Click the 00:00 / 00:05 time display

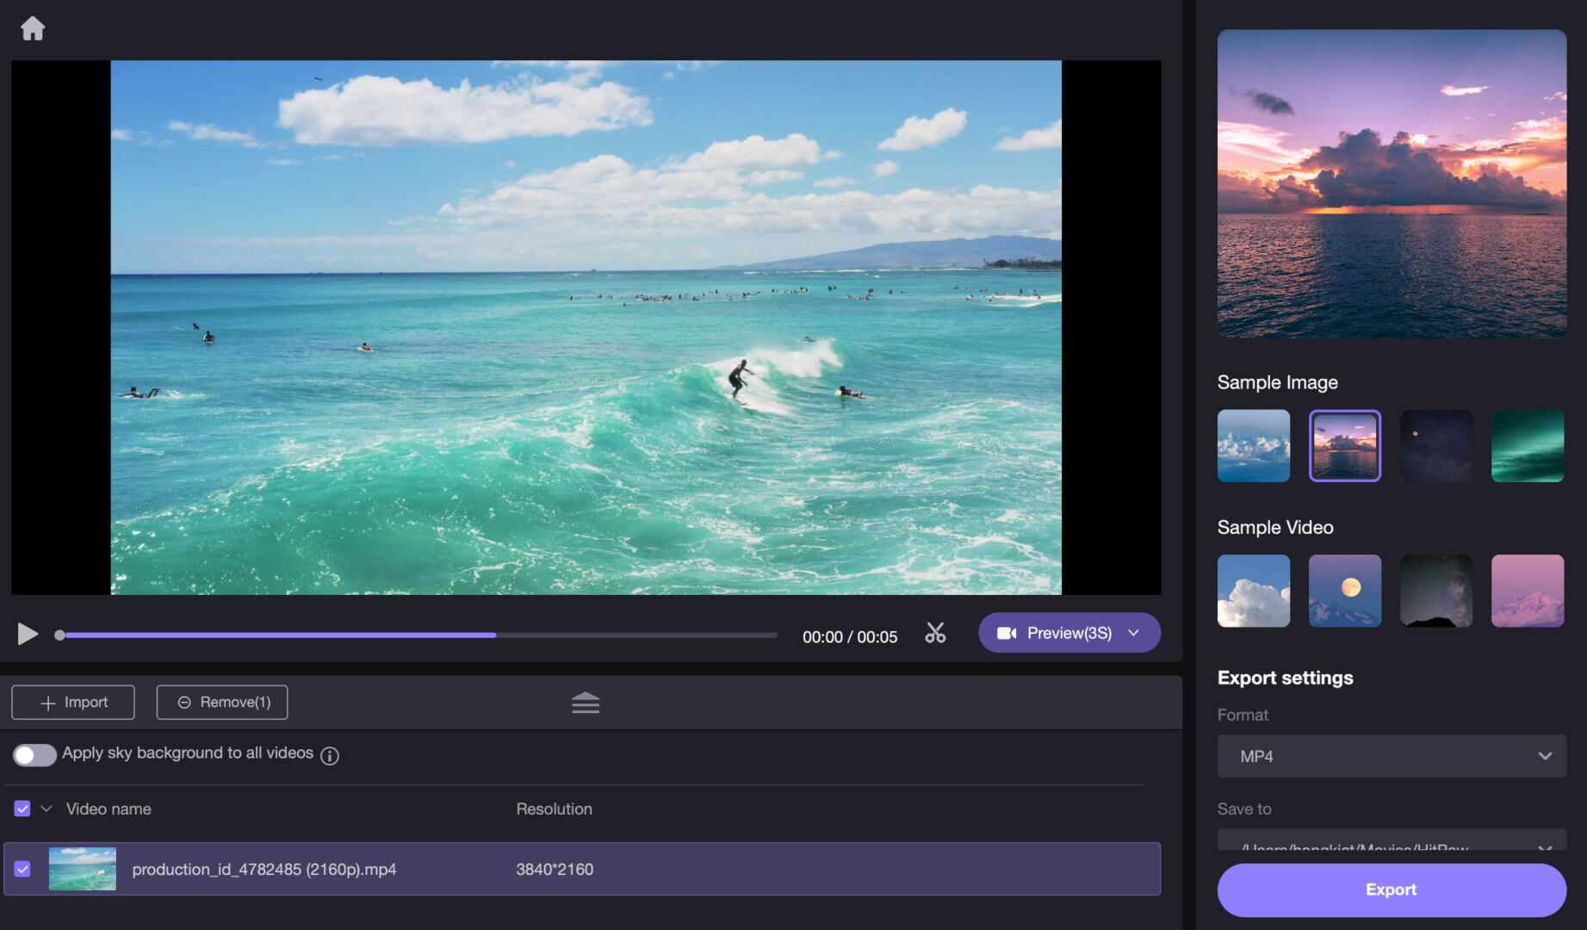coord(850,636)
